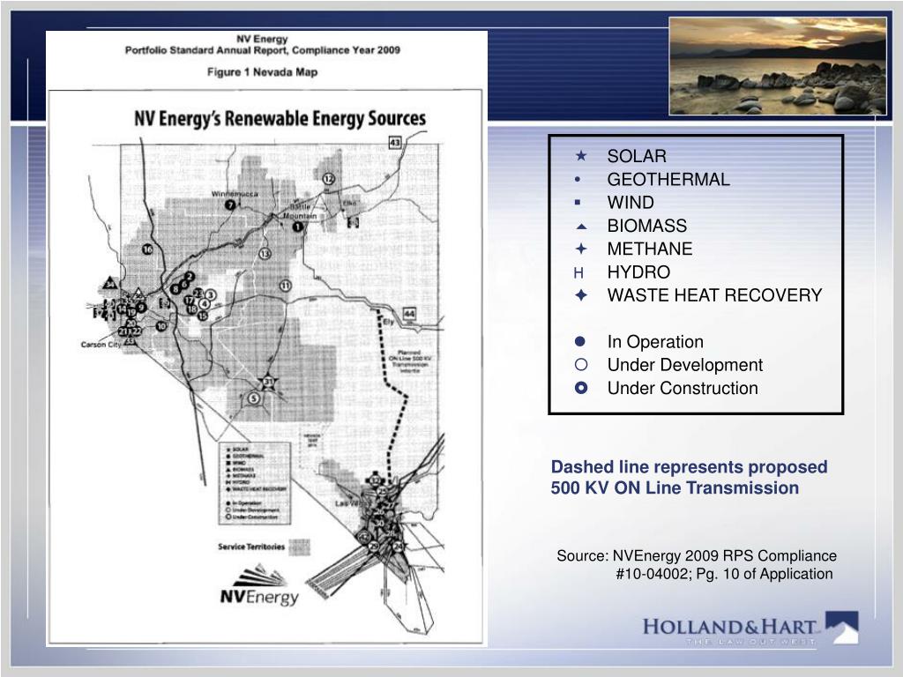Click the 'Dashed line represents proposed' text
The height and width of the screenshot is (677, 903).
point(689,467)
